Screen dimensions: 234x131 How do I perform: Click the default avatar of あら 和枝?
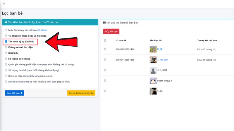coord(153,70)
